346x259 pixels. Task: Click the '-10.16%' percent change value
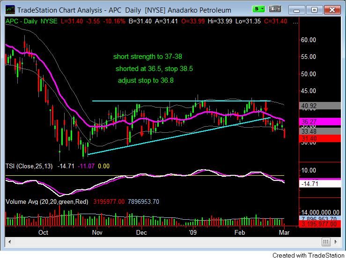[x=114, y=22]
